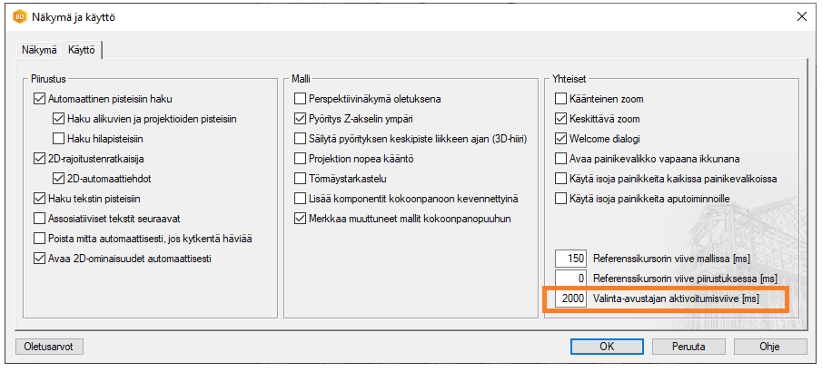Toggle Käänteinen zoom checkbox

[x=560, y=98]
